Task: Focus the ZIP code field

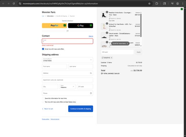Action: (85, 86)
